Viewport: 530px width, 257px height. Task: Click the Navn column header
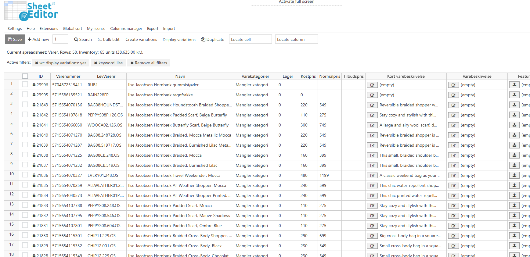point(180,76)
